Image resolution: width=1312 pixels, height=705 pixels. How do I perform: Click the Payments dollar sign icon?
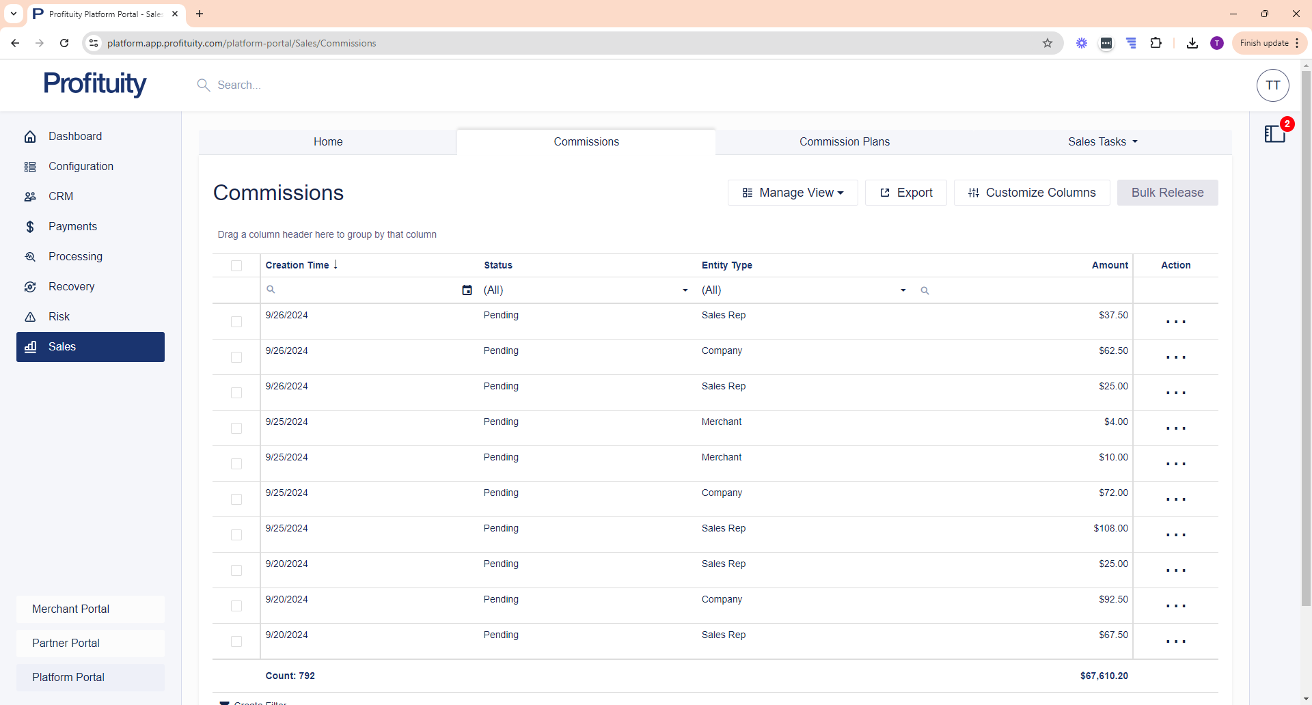tap(30, 227)
